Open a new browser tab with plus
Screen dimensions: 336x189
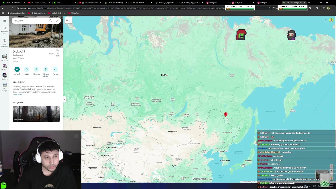309,3
